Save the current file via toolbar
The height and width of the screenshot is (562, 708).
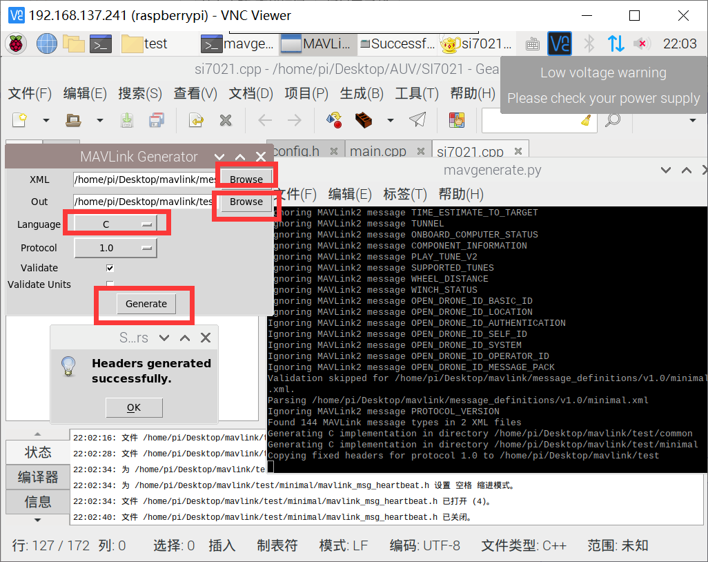(x=127, y=120)
